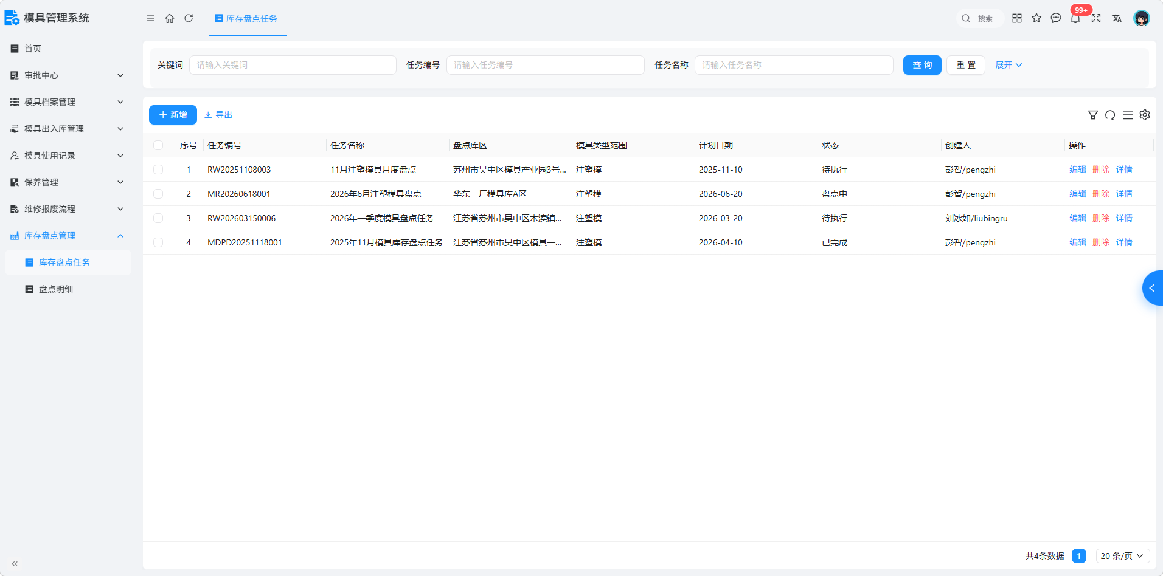This screenshot has width=1163, height=576.
Task: Open user avatar menu
Action: click(1142, 18)
